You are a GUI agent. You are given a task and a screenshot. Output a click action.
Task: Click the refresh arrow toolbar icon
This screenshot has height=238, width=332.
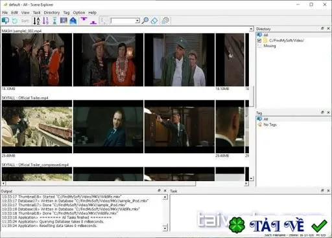[15, 21]
